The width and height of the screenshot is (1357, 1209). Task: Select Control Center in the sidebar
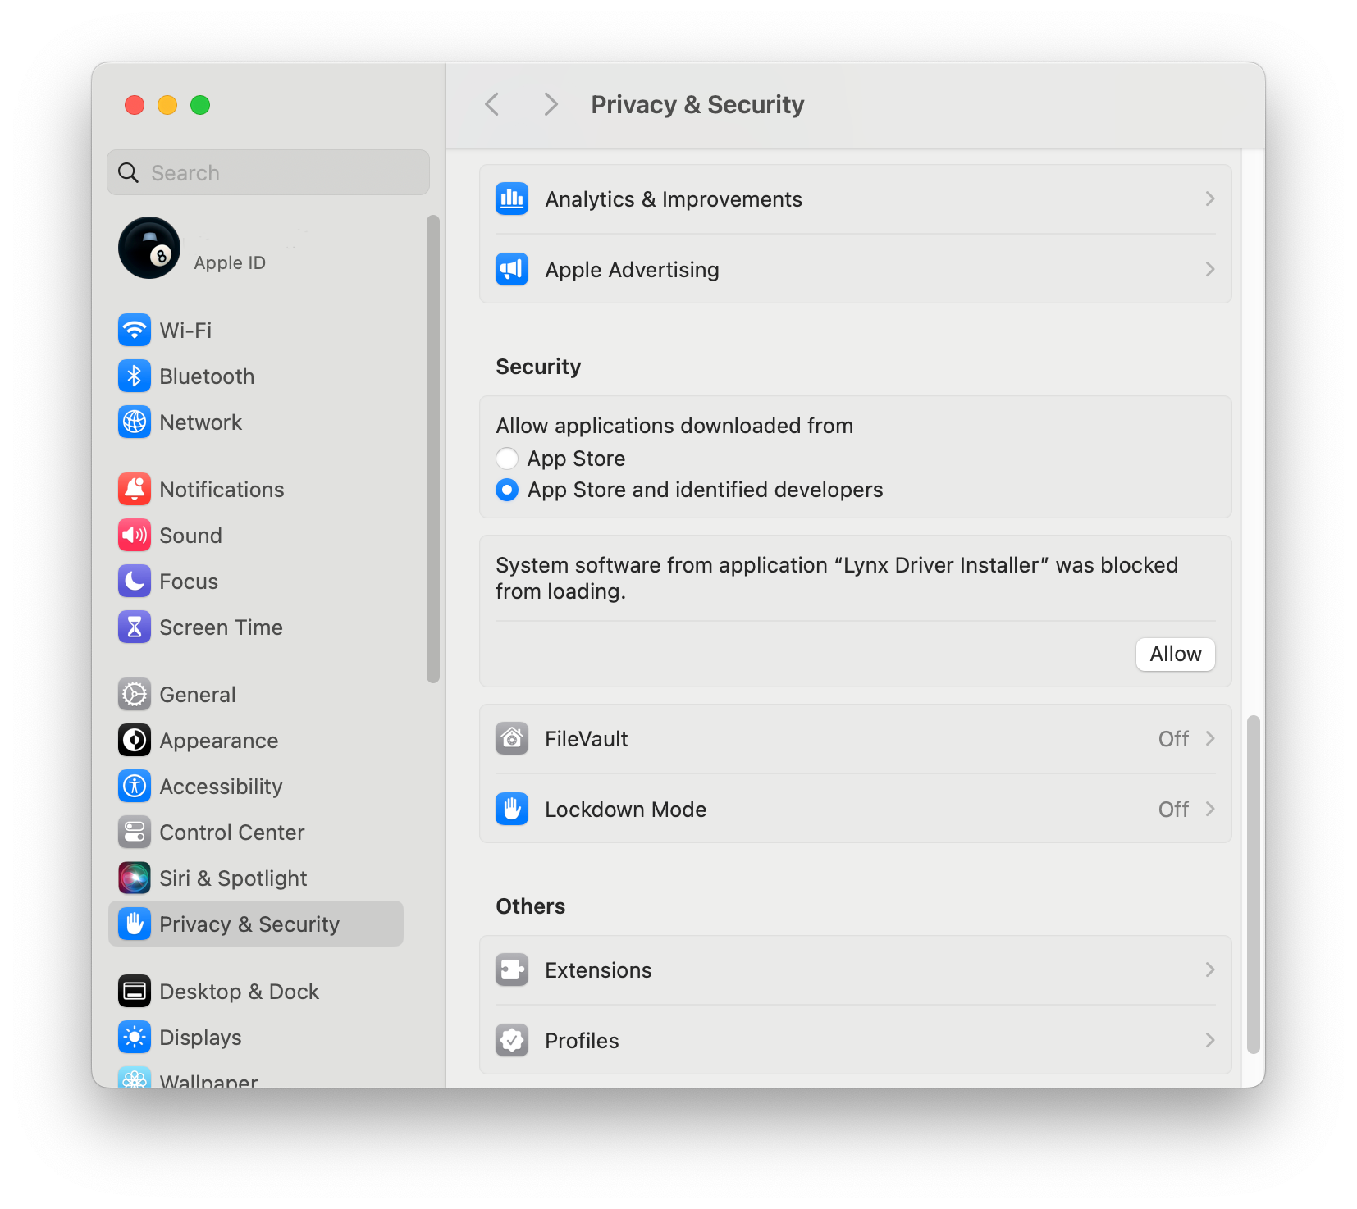256,833
